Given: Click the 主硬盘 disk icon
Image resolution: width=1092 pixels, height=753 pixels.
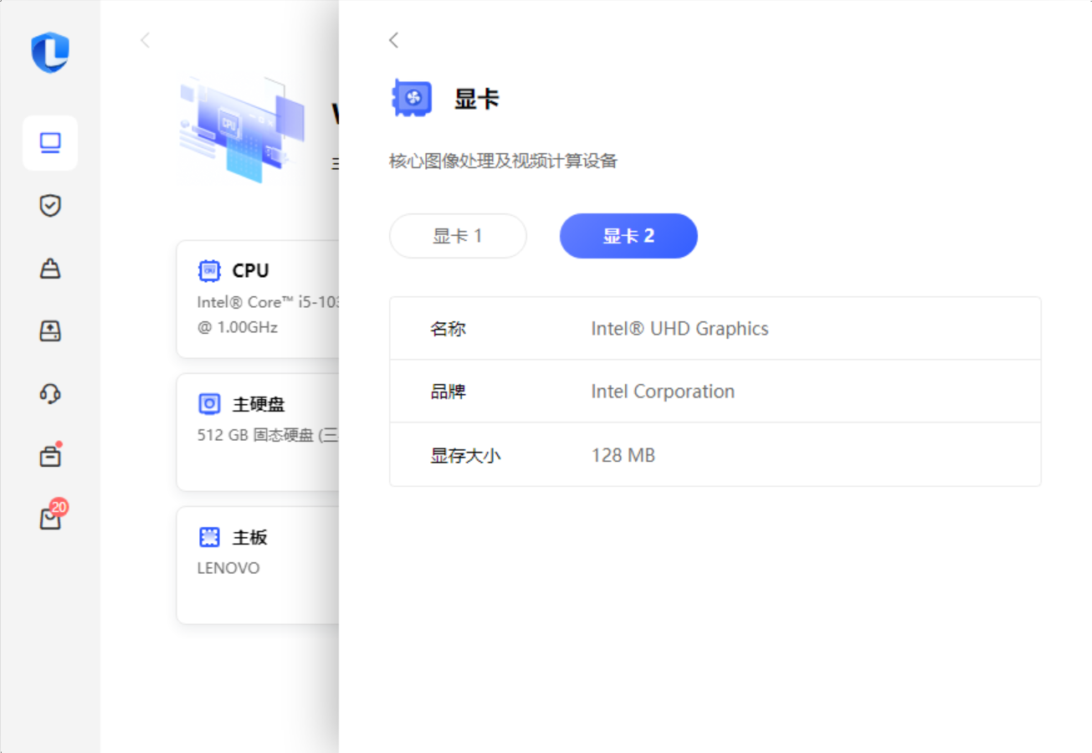Looking at the screenshot, I should coord(209,404).
